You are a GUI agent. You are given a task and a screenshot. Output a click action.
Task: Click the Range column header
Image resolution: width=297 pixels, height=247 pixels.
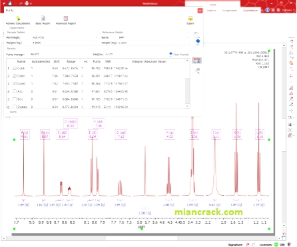(71, 61)
